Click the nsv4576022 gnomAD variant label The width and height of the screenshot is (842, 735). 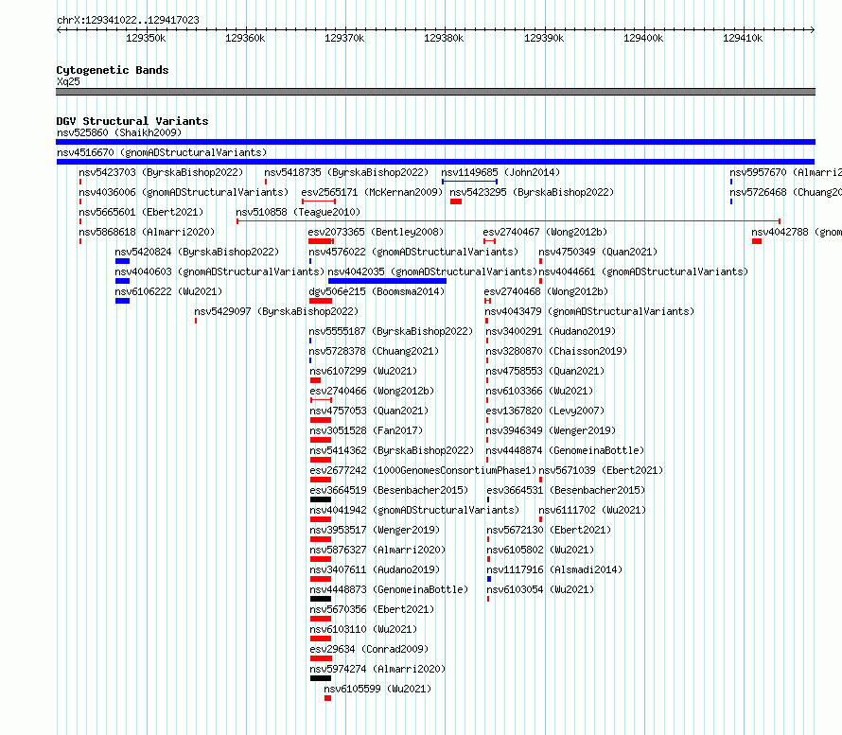click(413, 252)
